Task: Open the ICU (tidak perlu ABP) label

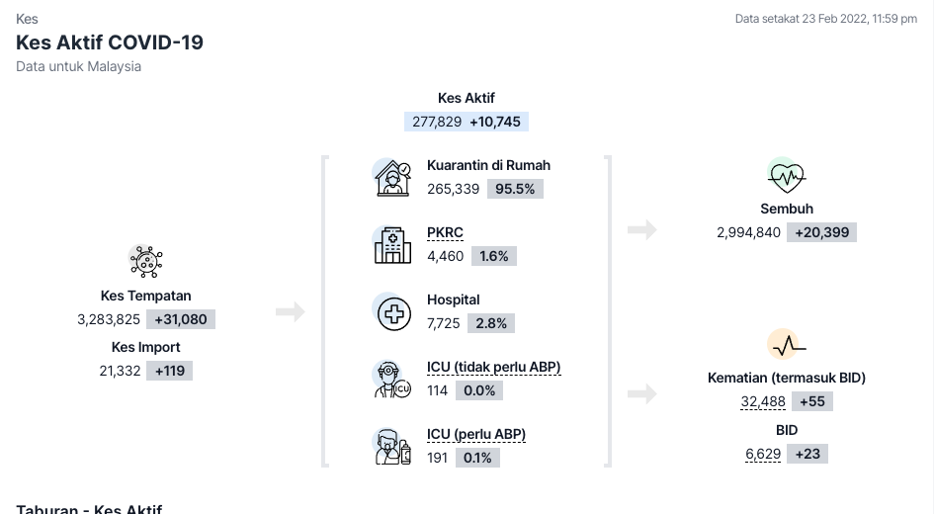Action: [x=493, y=368]
